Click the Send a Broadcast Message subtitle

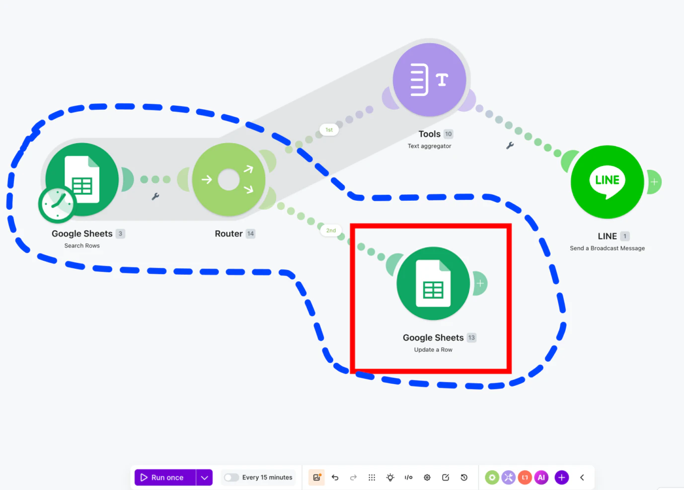coord(608,248)
